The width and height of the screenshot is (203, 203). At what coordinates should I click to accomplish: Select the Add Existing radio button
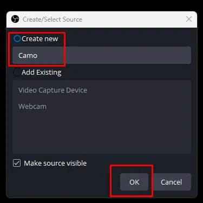17,72
